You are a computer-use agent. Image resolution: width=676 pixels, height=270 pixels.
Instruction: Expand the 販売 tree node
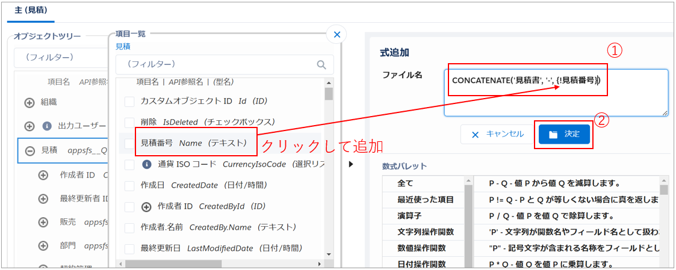pyautogui.click(x=43, y=222)
